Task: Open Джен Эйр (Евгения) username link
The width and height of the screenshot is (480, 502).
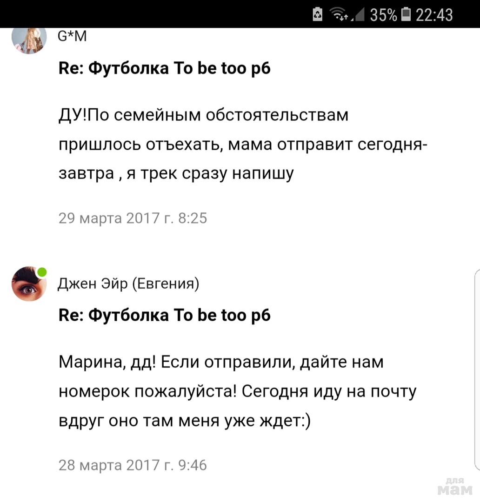Action: click(128, 284)
